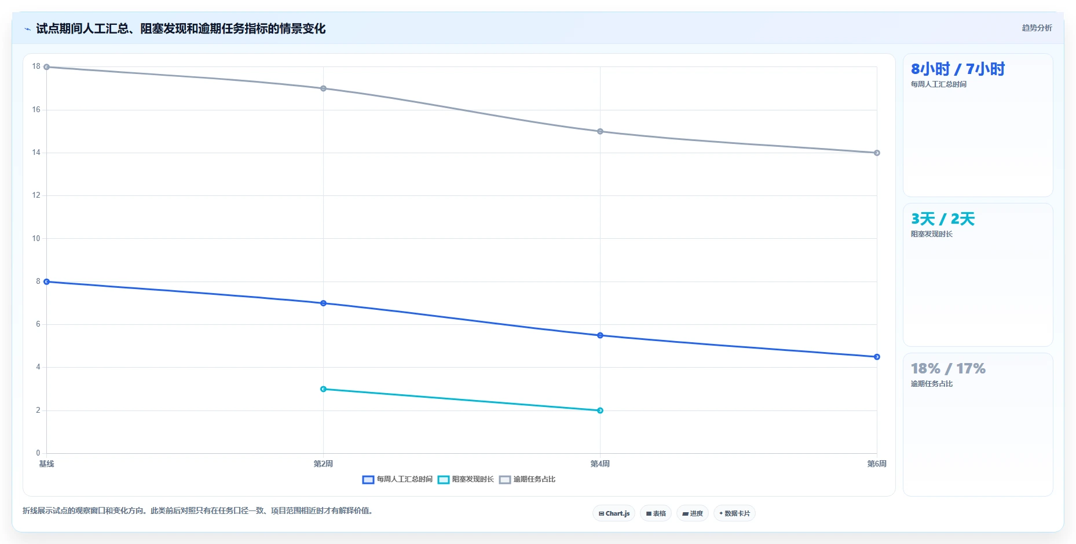Screen dimensions: 1076x544
Task: Select the gray 第6周 data point at 14
Action: point(877,153)
